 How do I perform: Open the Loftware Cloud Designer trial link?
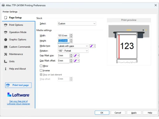(x=18, y=102)
